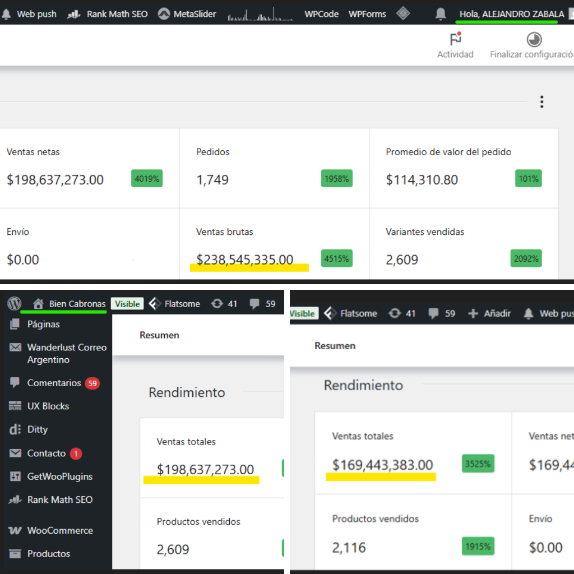
Task: Open the site stats sparkline graph
Action: pos(260,15)
